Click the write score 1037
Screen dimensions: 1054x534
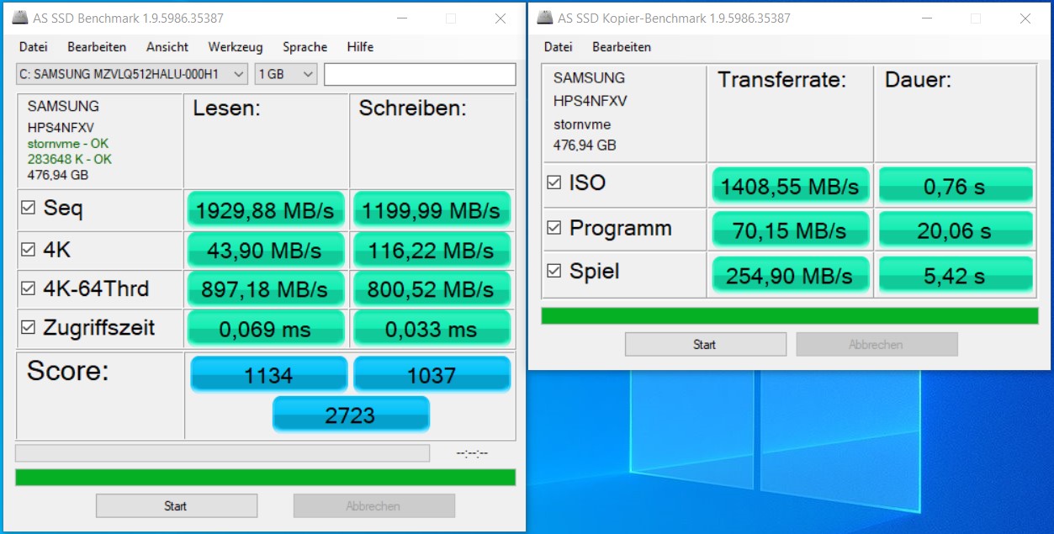432,374
